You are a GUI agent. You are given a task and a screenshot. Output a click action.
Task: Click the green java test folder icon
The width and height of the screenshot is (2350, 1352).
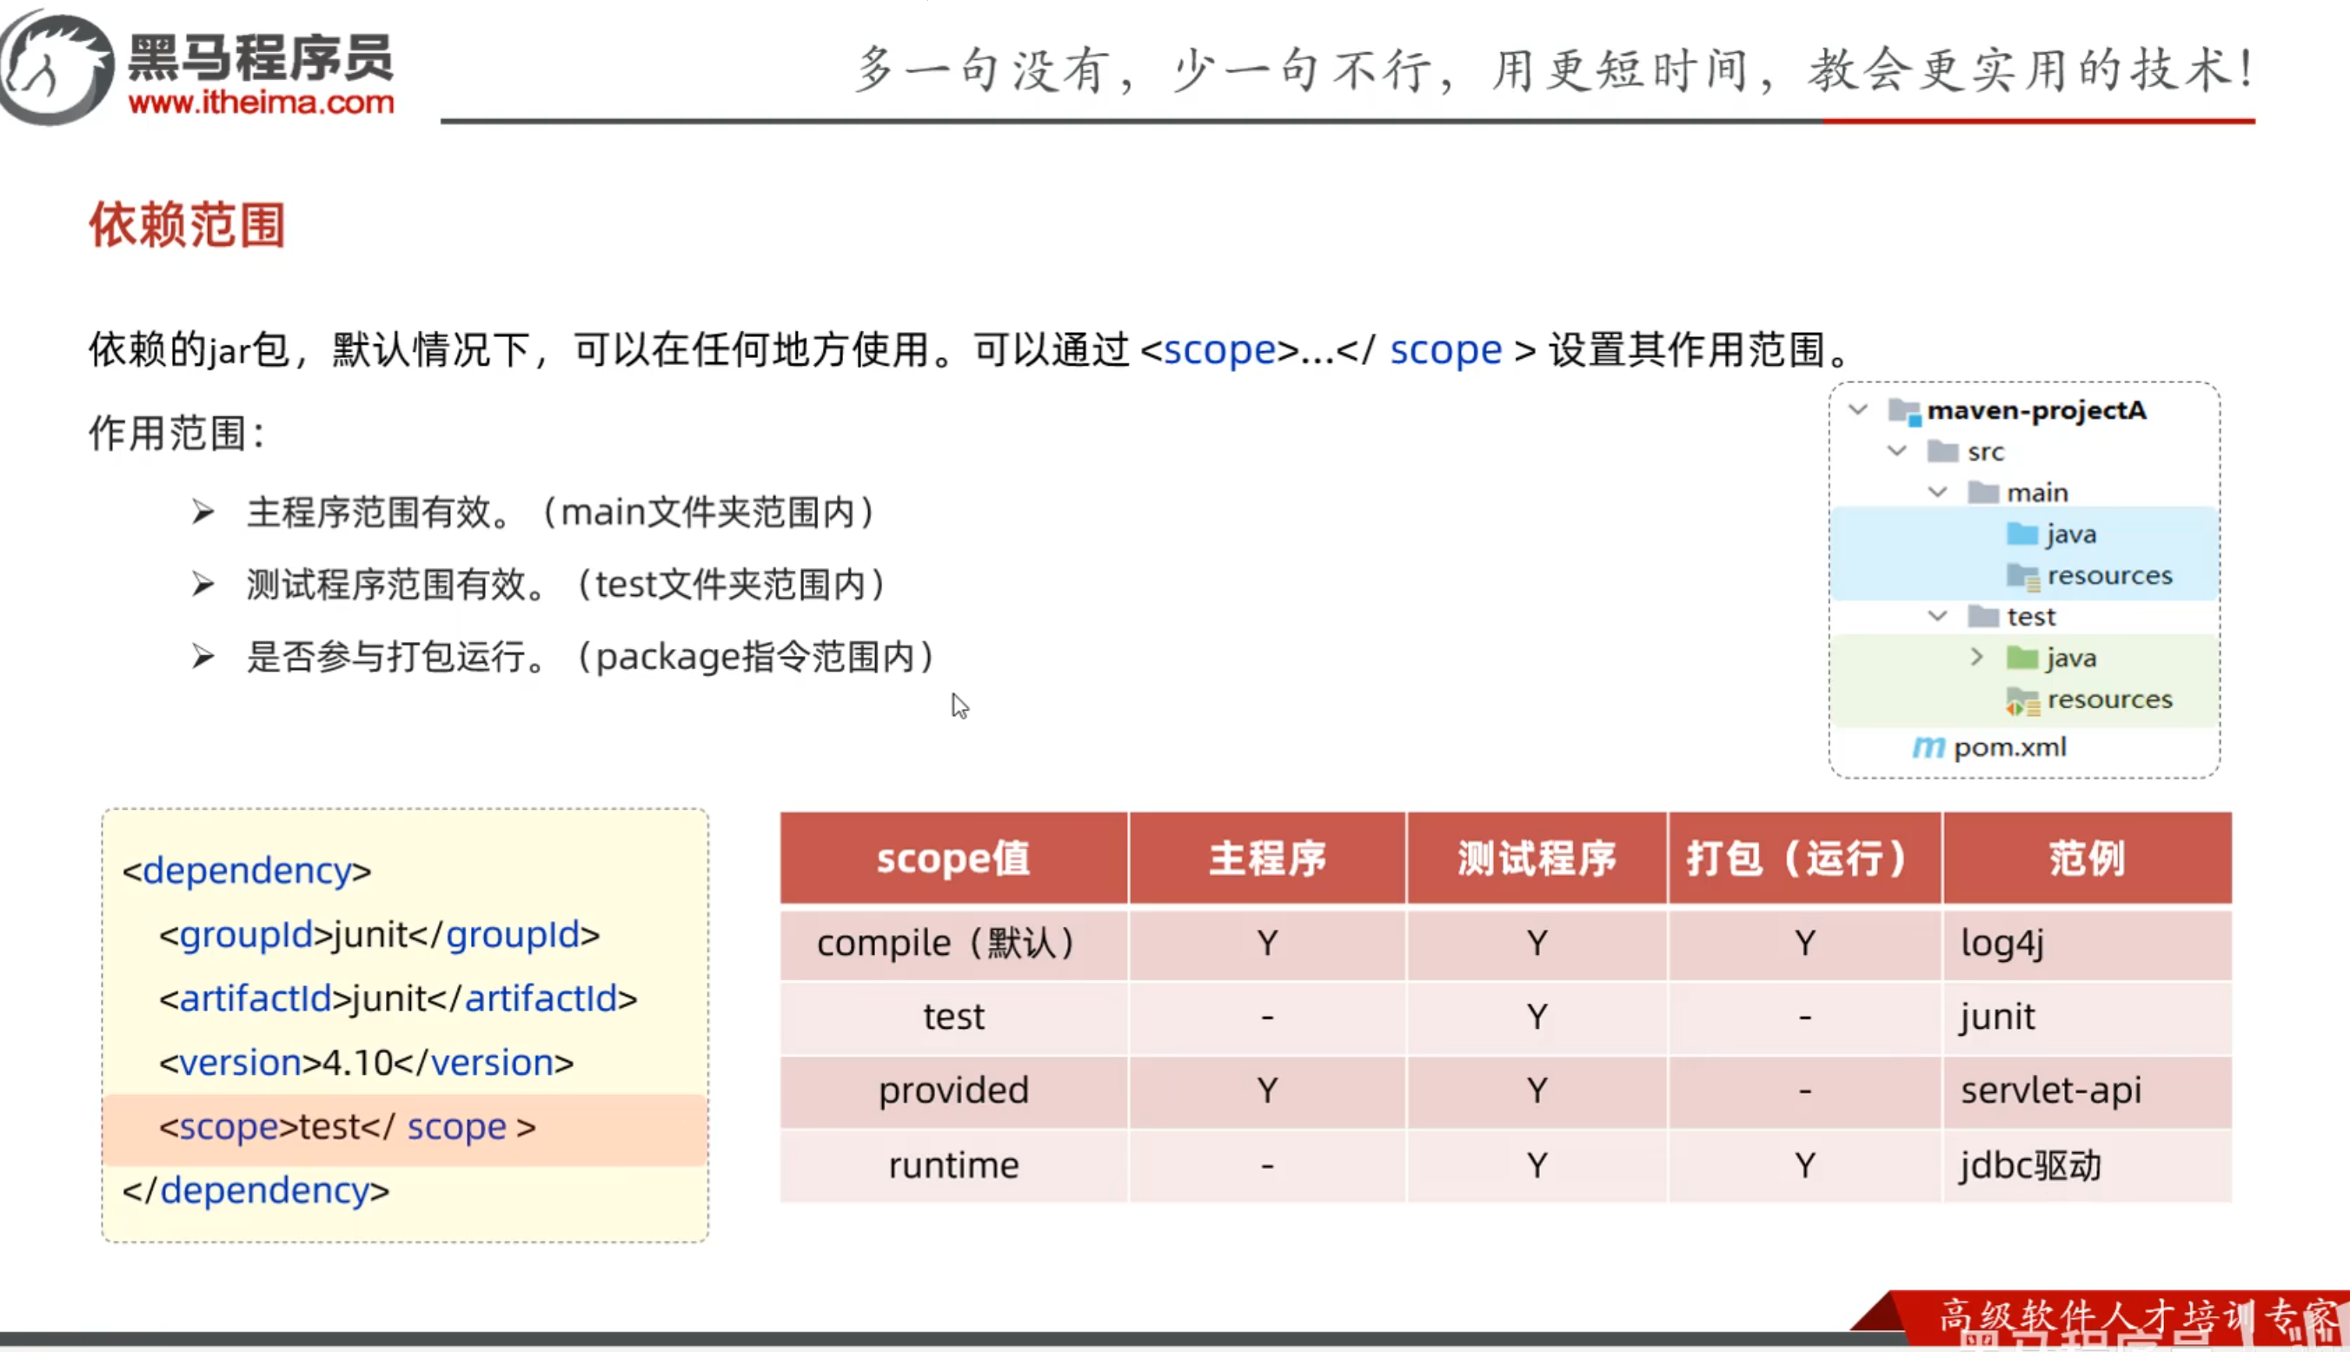point(2022,658)
